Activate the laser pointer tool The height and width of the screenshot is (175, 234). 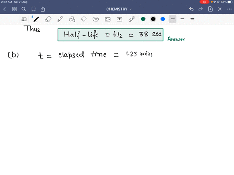click(132, 19)
